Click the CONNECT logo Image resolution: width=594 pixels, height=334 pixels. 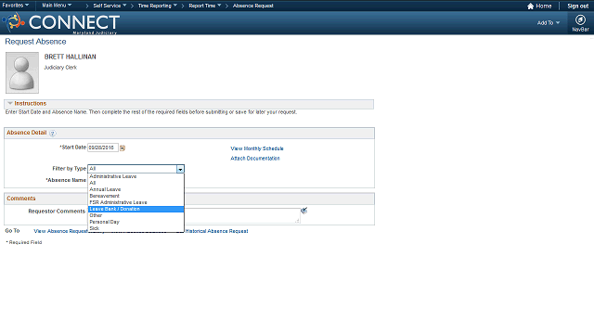(62, 22)
